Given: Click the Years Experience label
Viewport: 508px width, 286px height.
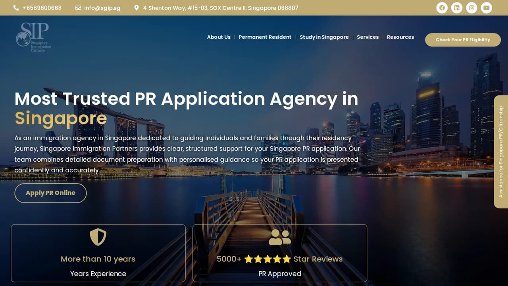Looking at the screenshot, I should coord(98,274).
